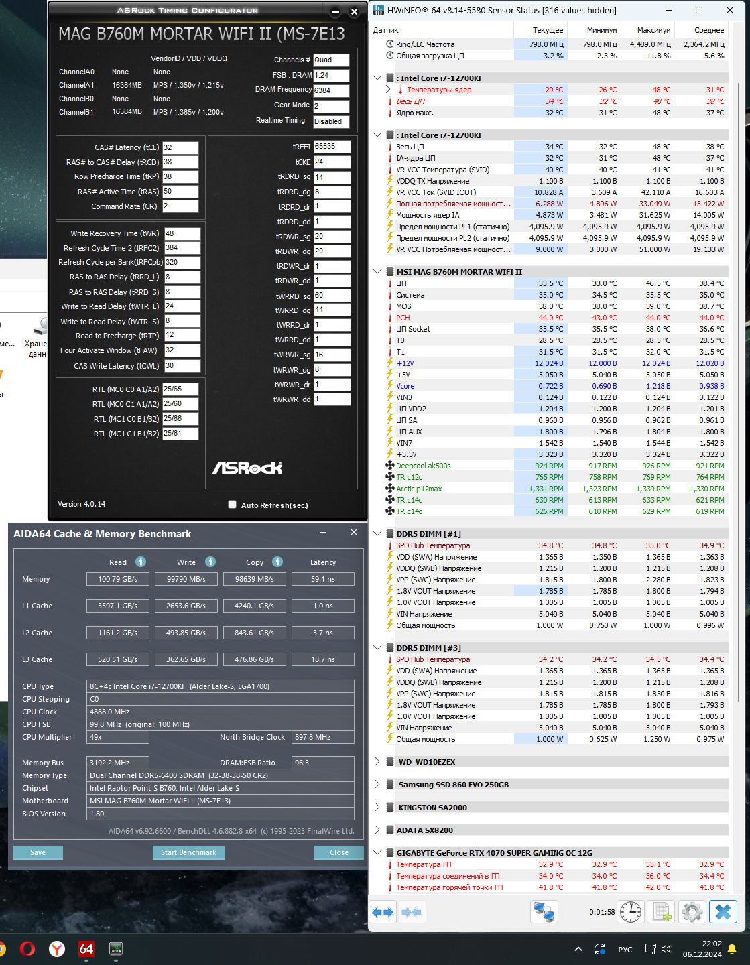Select the TR c12c fan row
The width and height of the screenshot is (750, 965).
(x=556, y=477)
